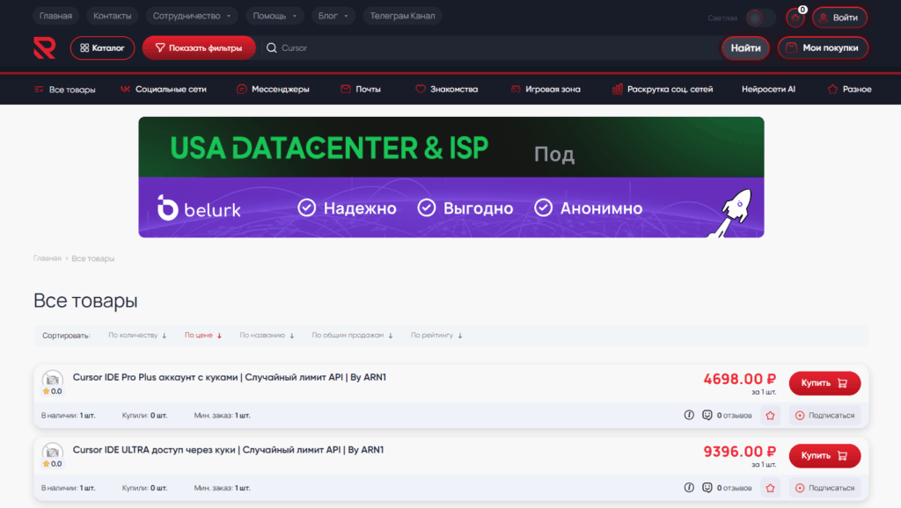Image resolution: width=901 pixels, height=508 pixels.
Task: Open Контакты page
Action: (x=112, y=16)
